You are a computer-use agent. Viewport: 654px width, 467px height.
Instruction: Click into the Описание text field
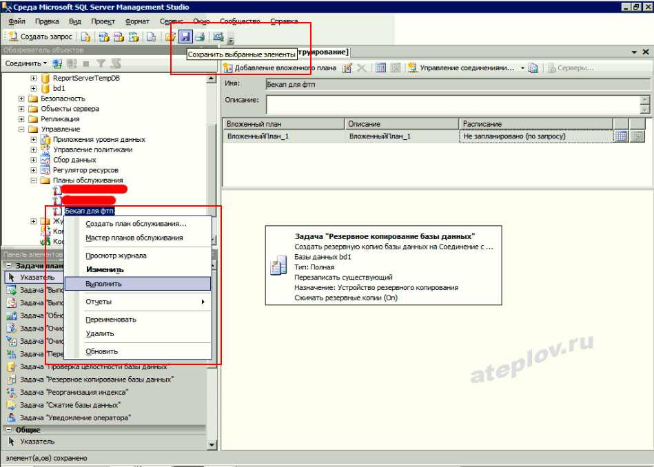pyautogui.click(x=452, y=104)
